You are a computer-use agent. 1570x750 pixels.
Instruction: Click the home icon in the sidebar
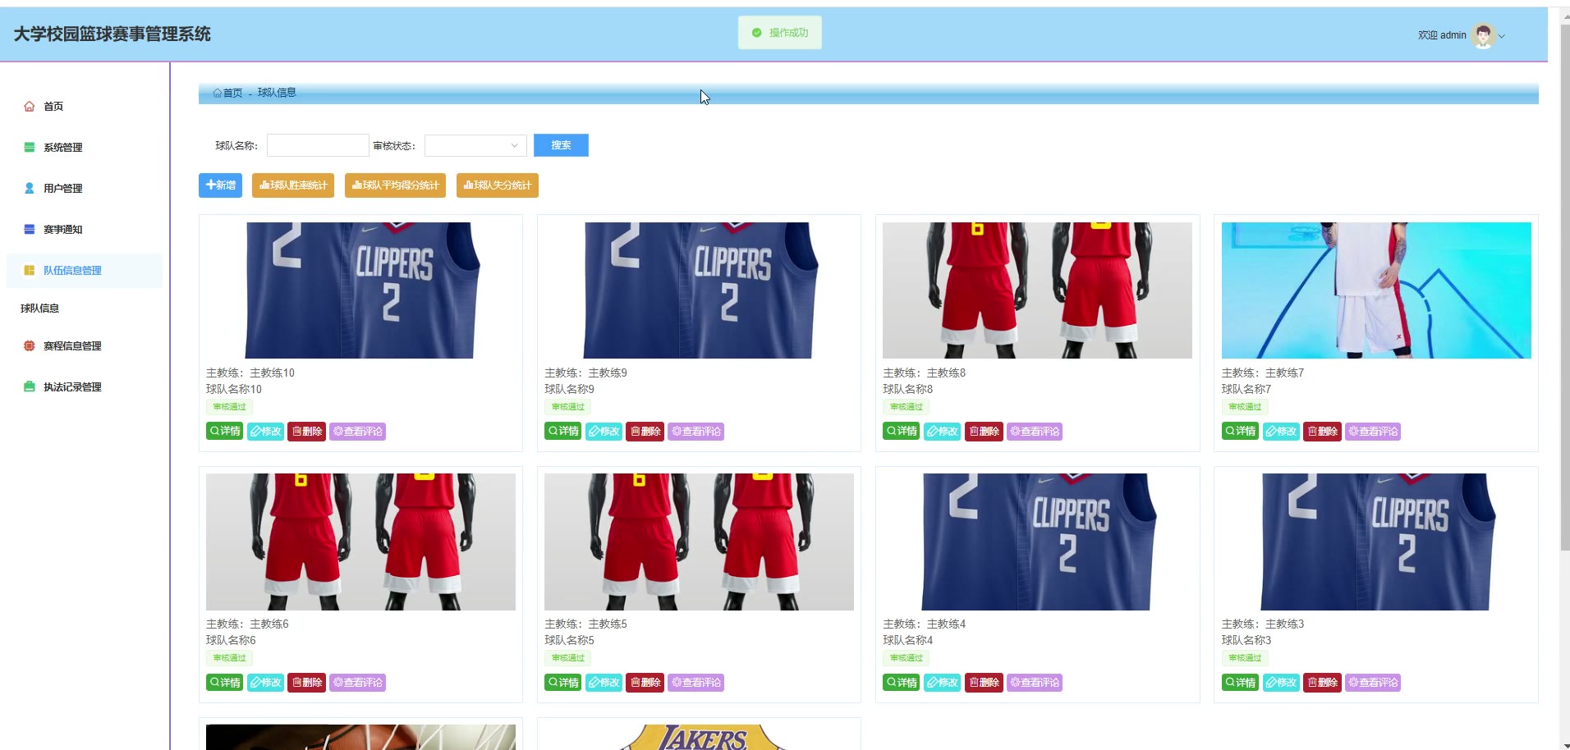point(30,107)
